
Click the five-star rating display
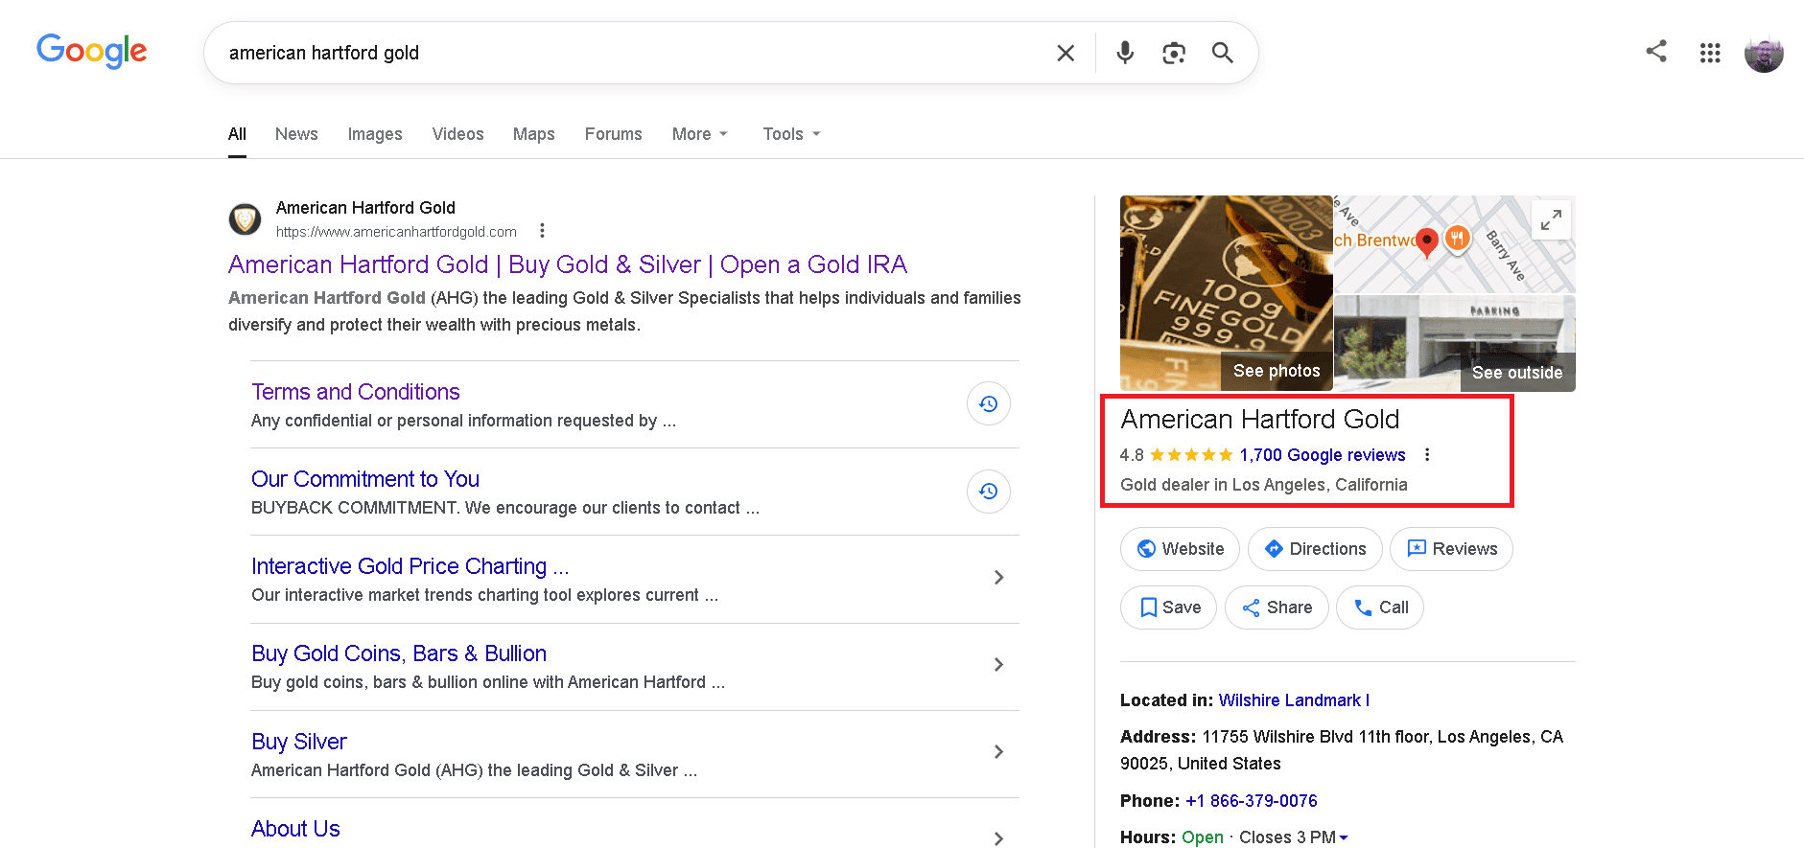click(x=1191, y=455)
